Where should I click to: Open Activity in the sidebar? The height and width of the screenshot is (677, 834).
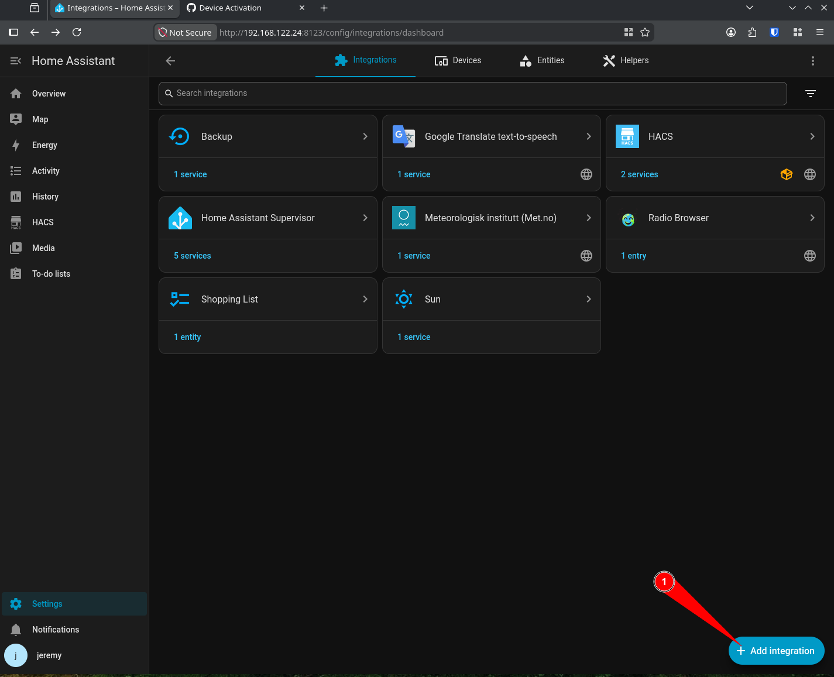pos(74,171)
